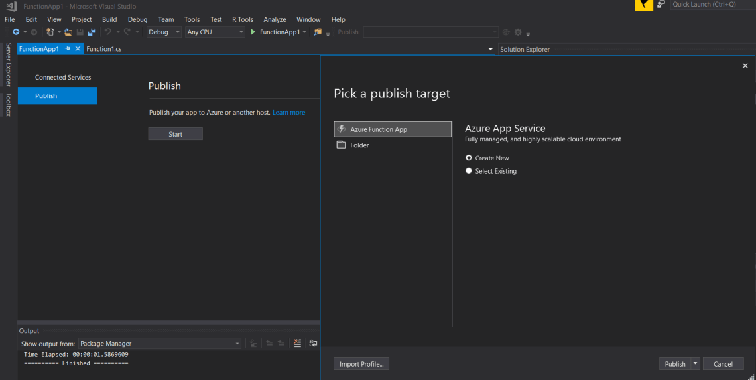This screenshot has width=756, height=380.
Task: Toggle Word Wrap icon in Output panel
Action: [x=313, y=343]
